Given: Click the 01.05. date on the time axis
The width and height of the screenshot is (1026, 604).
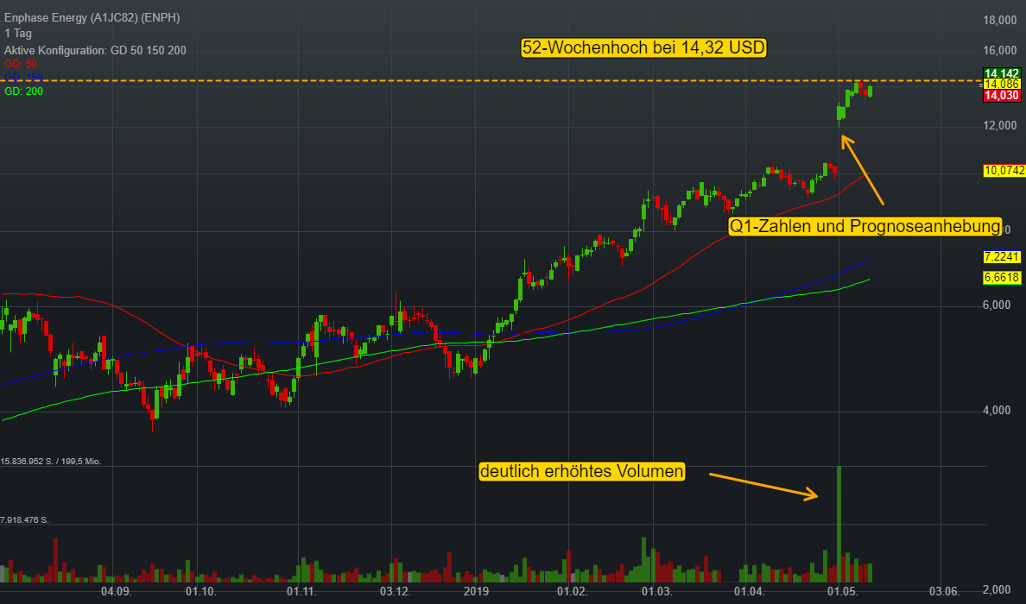Looking at the screenshot, I should pos(842,592).
